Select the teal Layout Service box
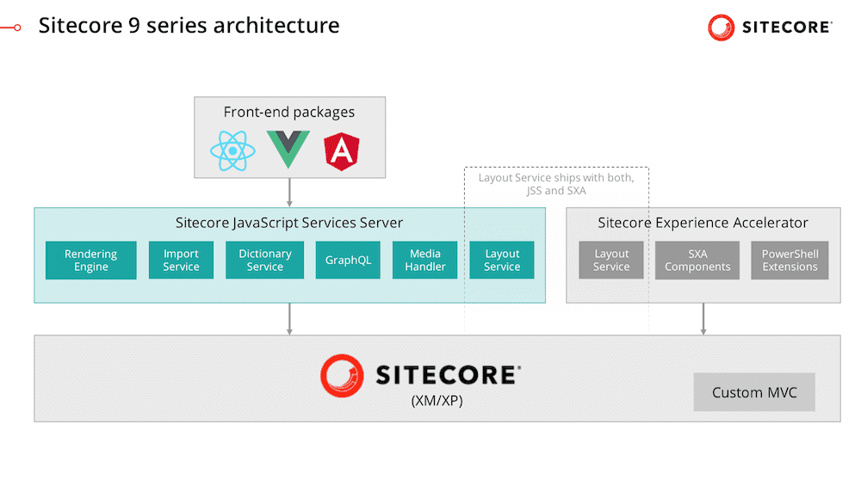The width and height of the screenshot is (861, 485). [x=502, y=260]
